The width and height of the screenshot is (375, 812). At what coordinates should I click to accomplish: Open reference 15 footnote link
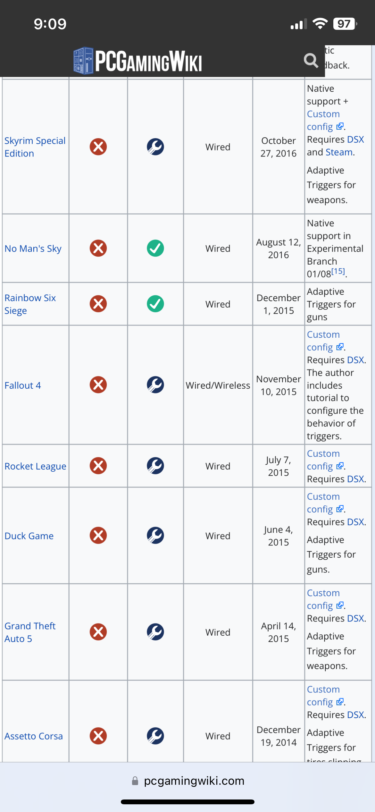click(x=338, y=272)
